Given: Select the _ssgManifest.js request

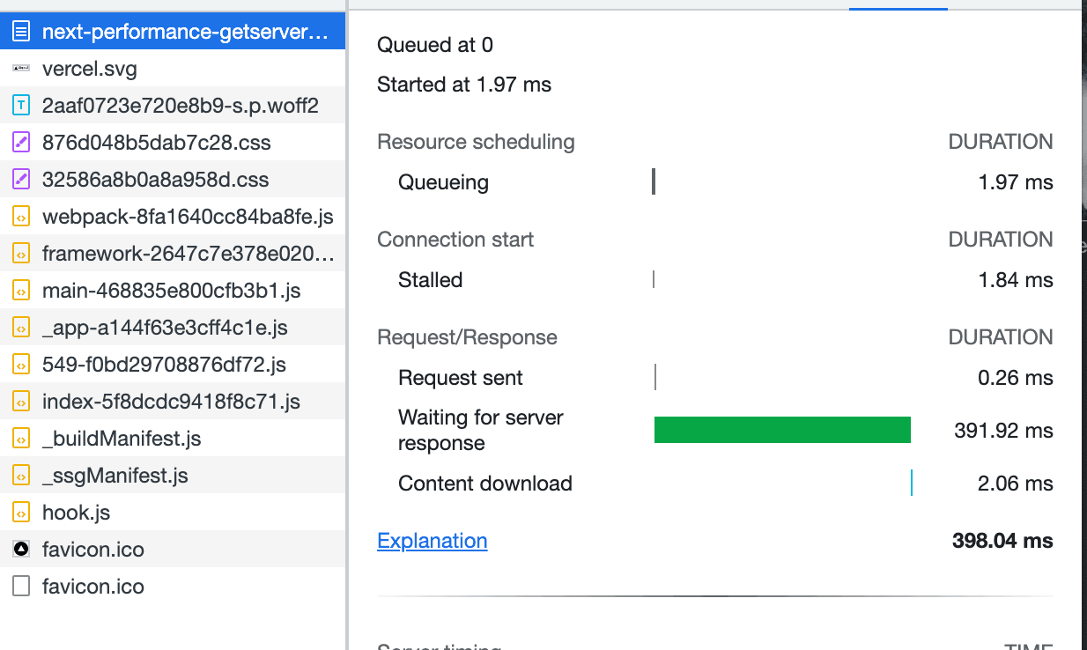Looking at the screenshot, I should (115, 476).
